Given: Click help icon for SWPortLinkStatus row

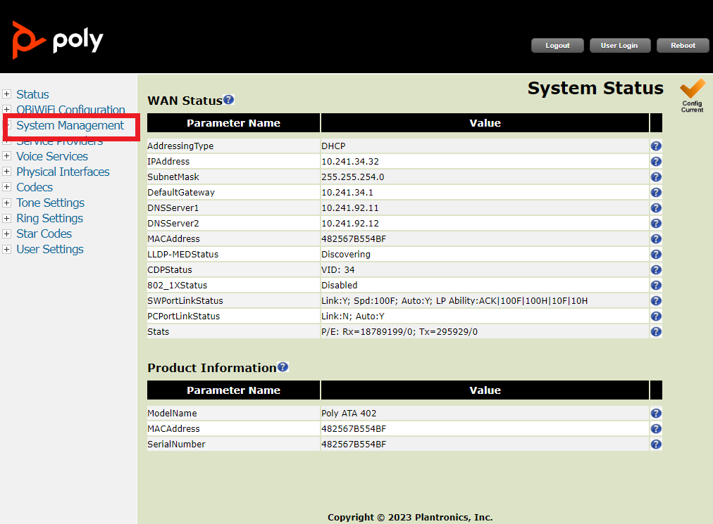Looking at the screenshot, I should 656,300.
